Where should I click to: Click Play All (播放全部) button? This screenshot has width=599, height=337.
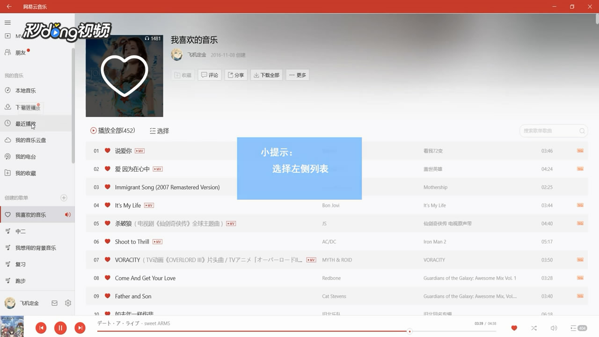pos(113,131)
